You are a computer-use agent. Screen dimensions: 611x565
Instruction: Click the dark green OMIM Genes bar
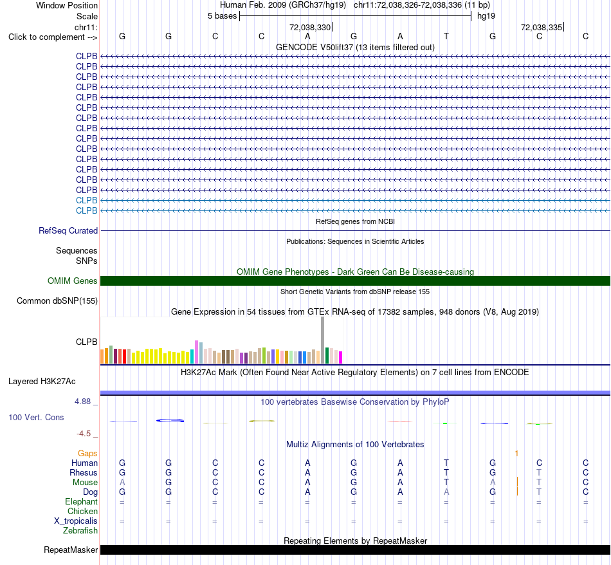(355, 281)
